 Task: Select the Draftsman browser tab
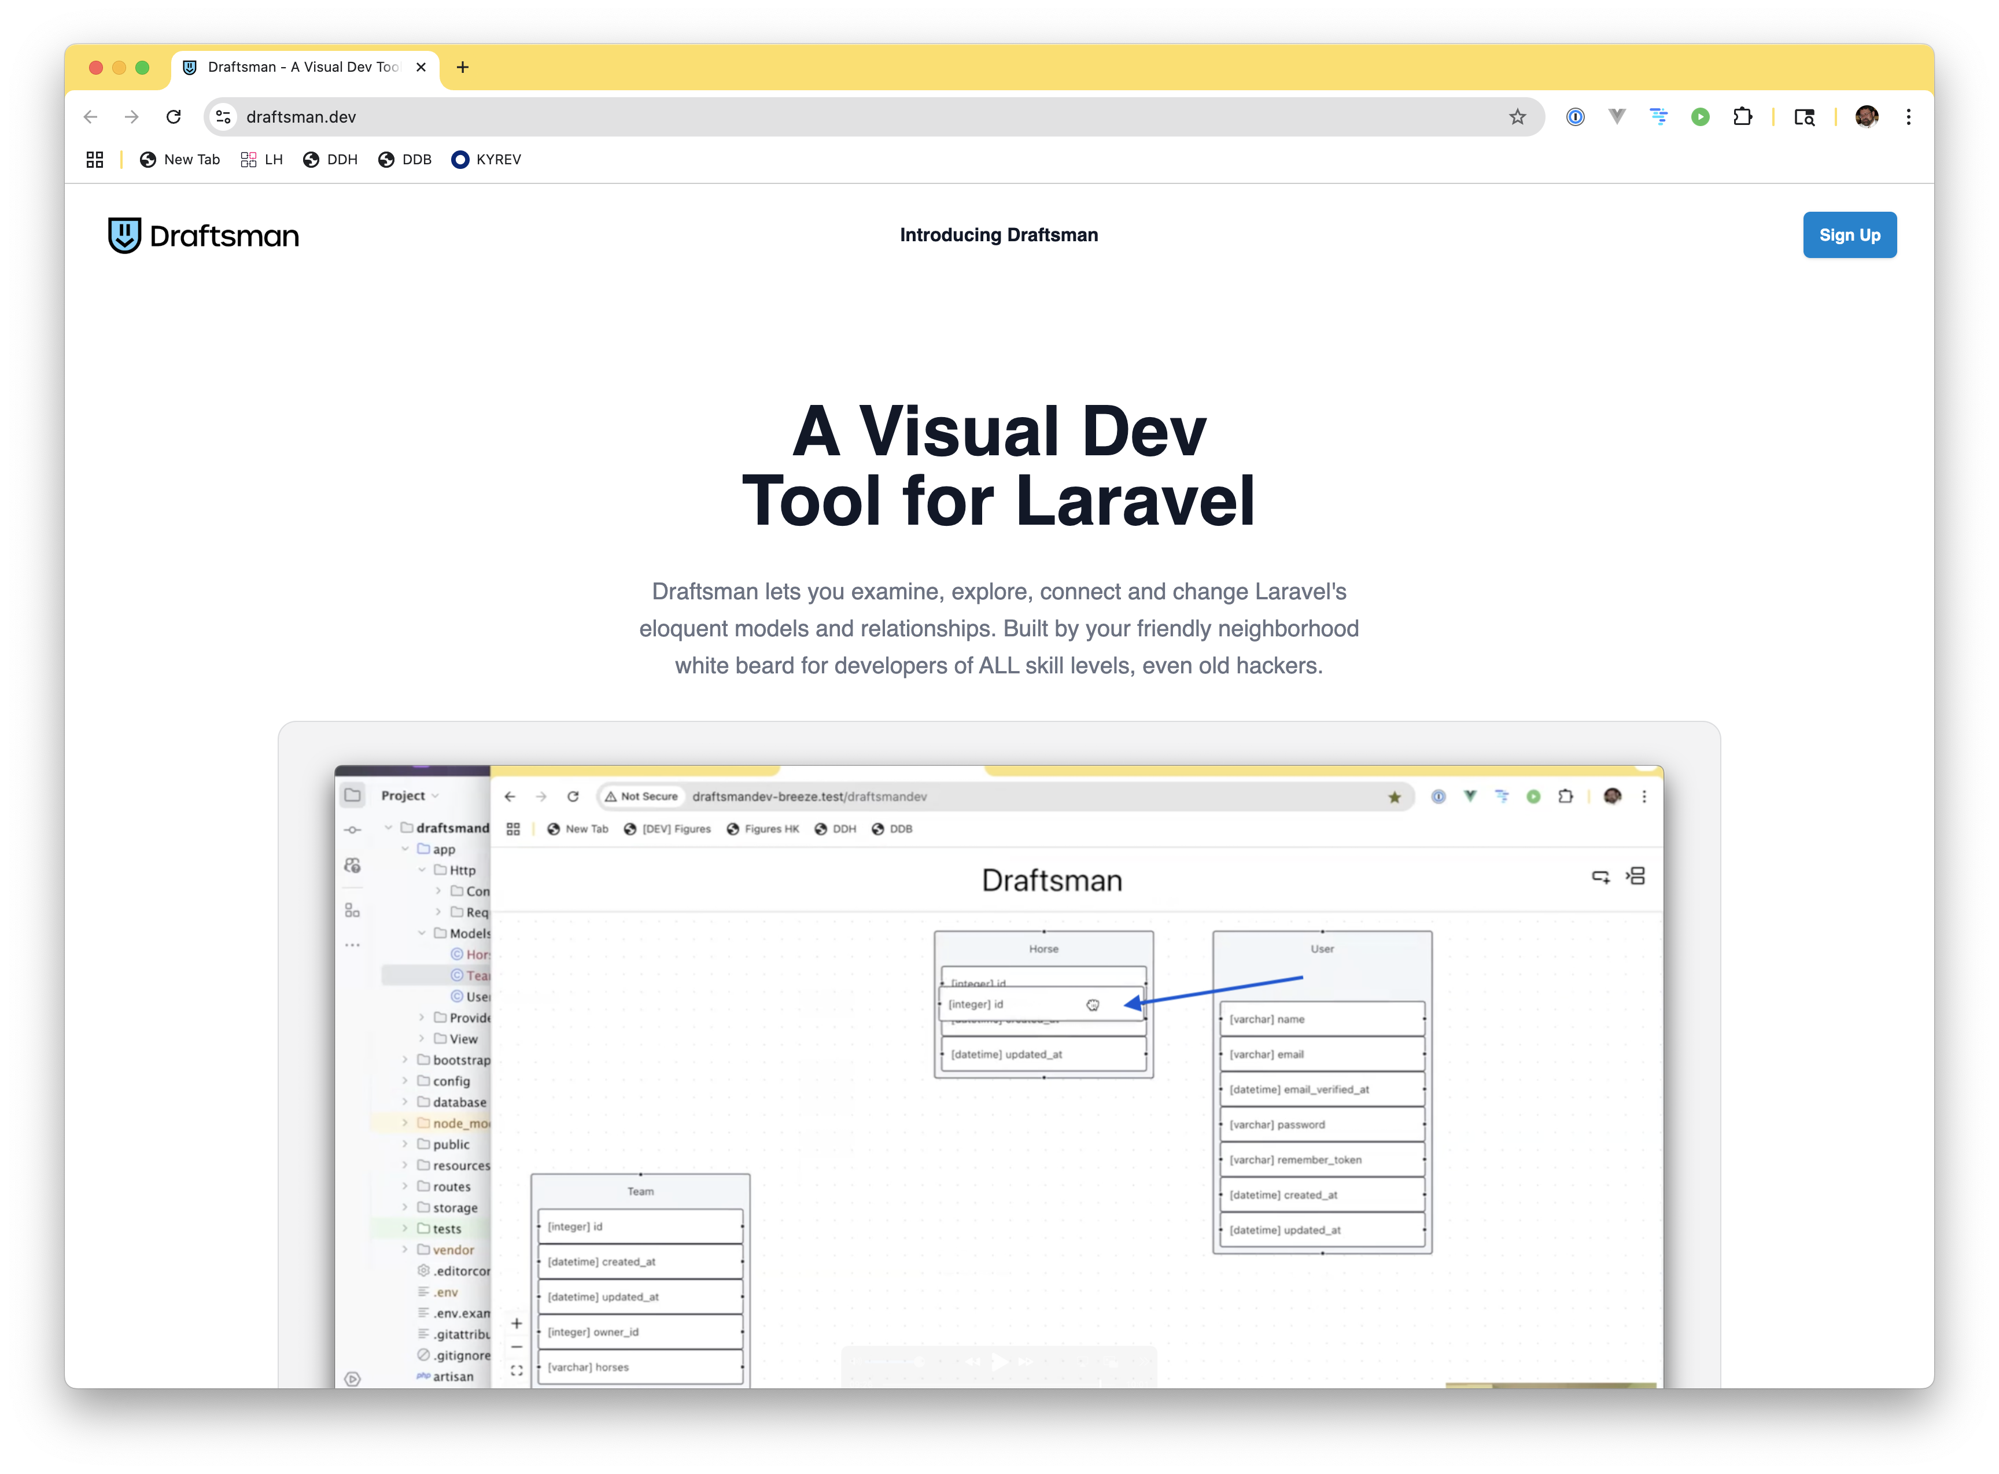[x=303, y=67]
